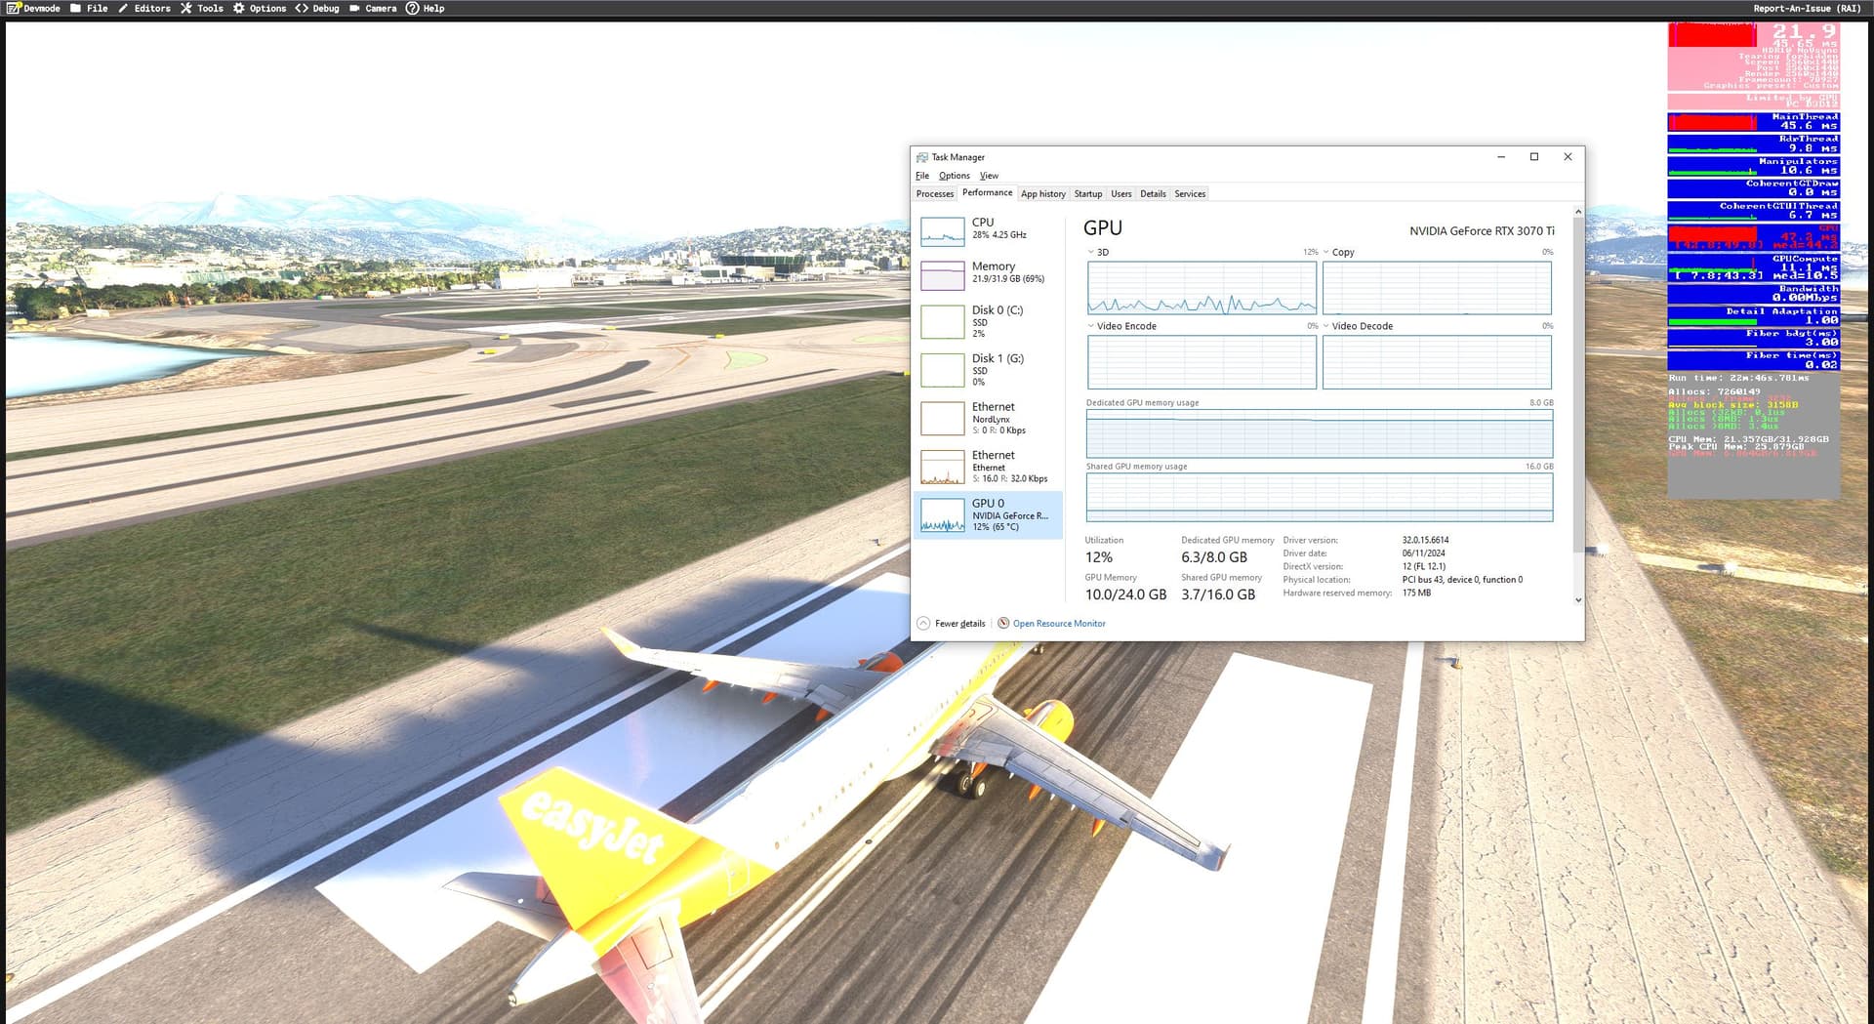
Task: Click the DirectX version 12 (FL 12.1)
Action: click(1423, 567)
